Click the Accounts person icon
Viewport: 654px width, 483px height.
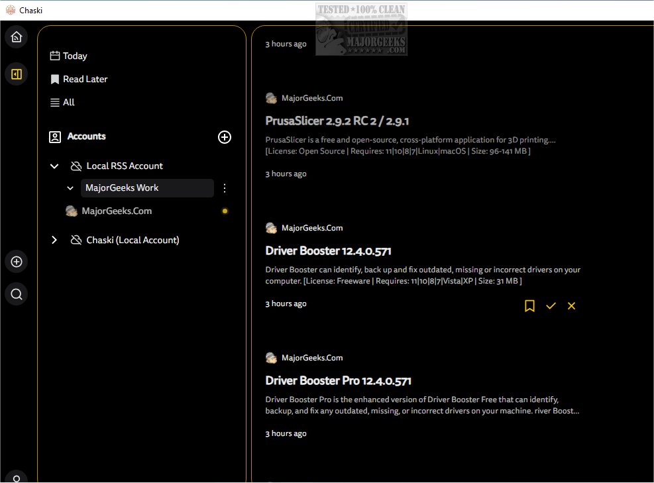(55, 136)
